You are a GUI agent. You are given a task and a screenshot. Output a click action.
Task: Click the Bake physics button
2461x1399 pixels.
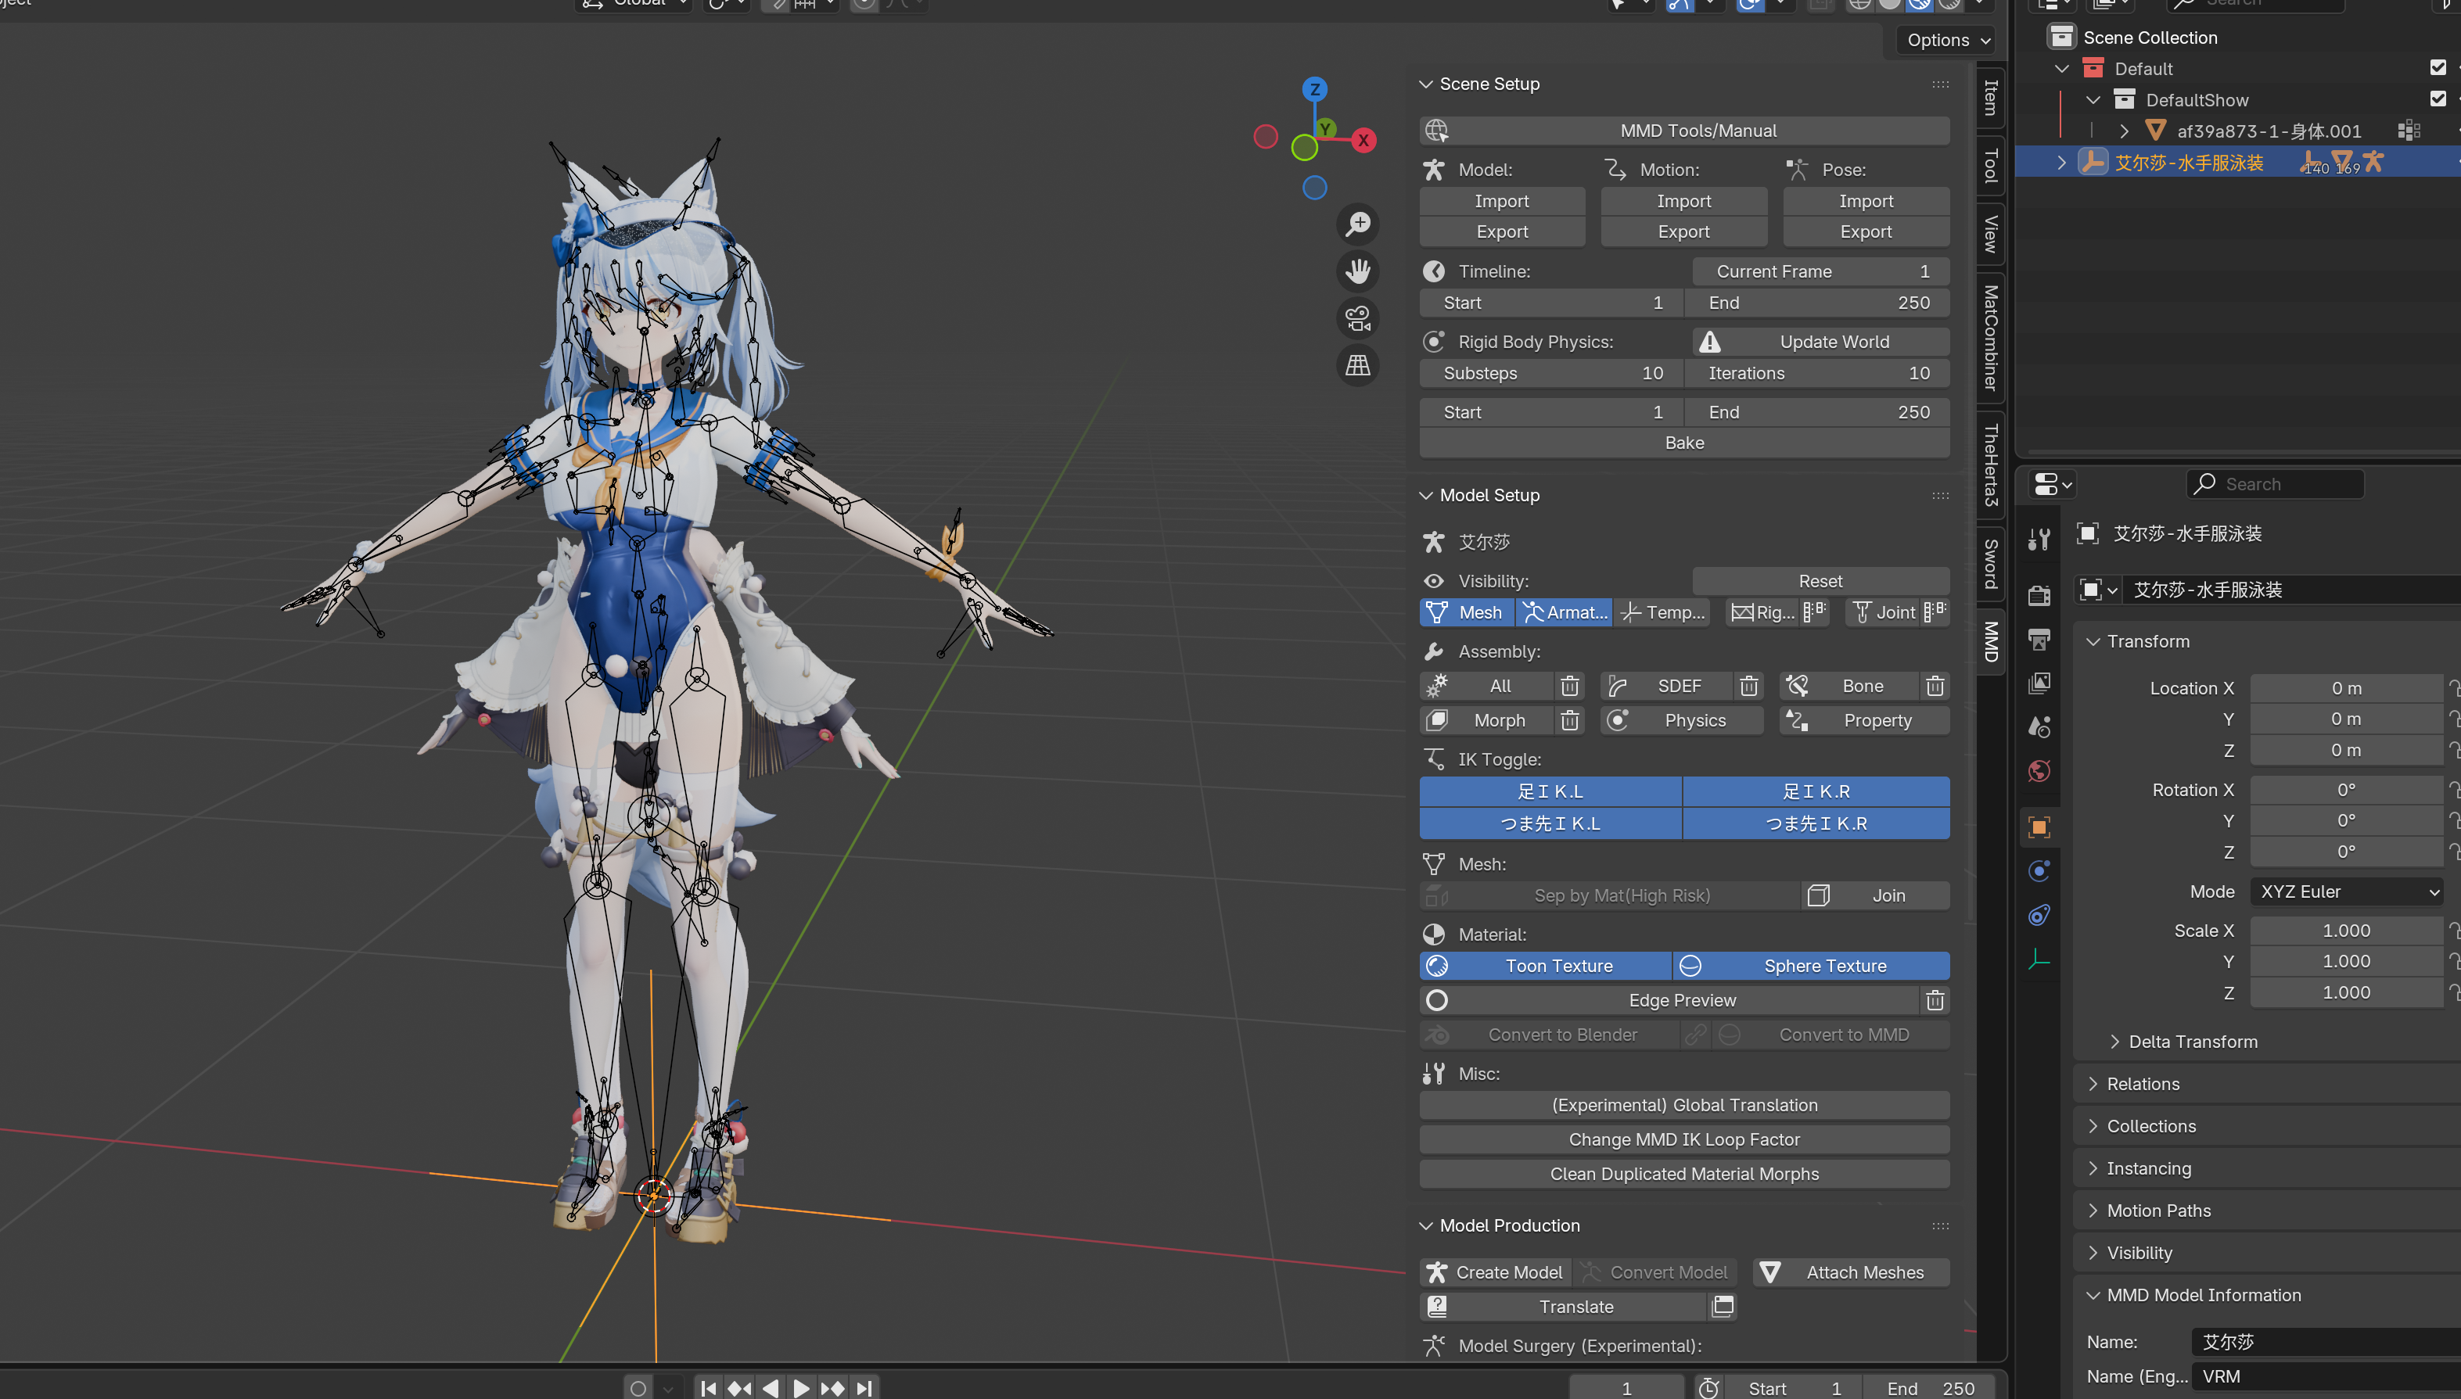pyautogui.click(x=1683, y=443)
